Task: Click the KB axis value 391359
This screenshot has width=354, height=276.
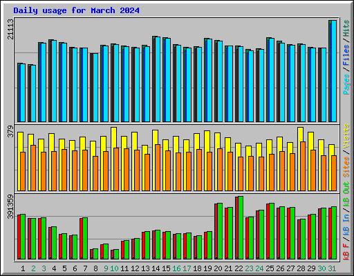Action: coord(10,206)
